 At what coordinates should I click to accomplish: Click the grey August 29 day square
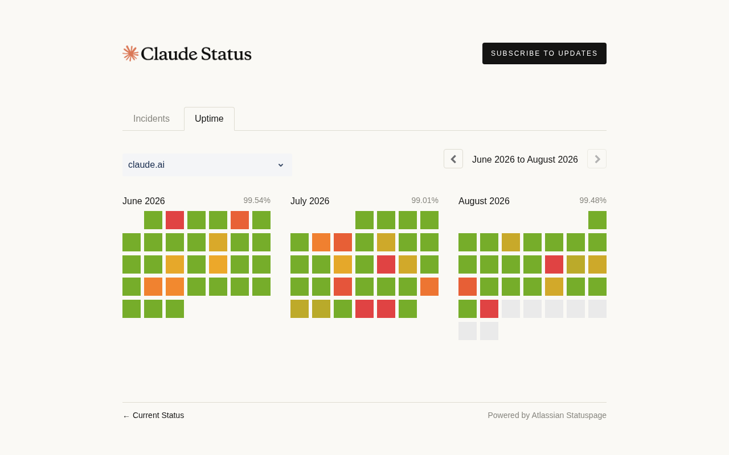(597, 309)
